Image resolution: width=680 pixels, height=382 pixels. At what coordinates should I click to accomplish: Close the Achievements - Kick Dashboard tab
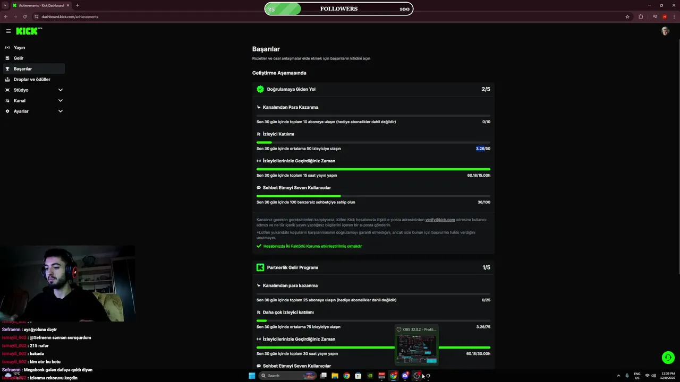[69, 5]
